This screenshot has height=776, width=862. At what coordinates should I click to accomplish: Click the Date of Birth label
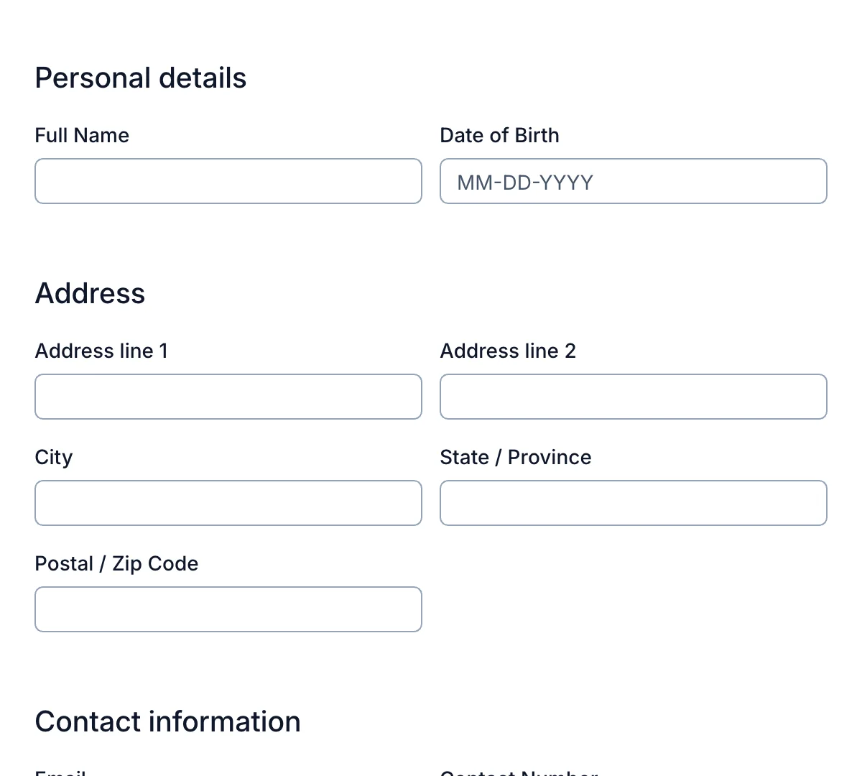[499, 135]
